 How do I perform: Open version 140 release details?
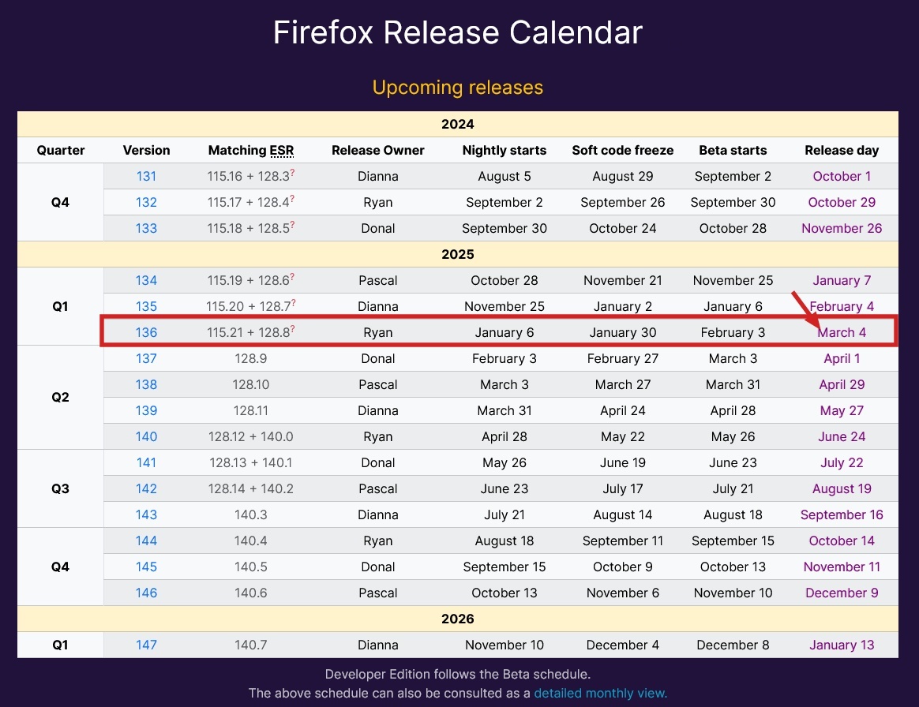click(146, 436)
